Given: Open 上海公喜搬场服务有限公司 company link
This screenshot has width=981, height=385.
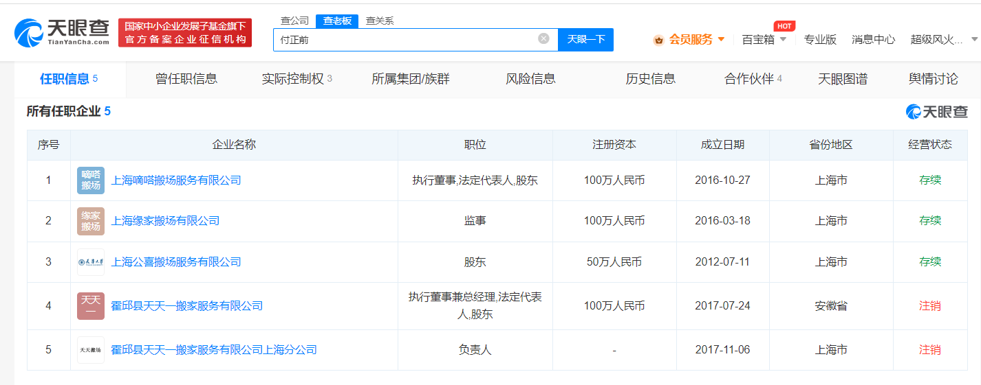Looking at the screenshot, I should (176, 262).
